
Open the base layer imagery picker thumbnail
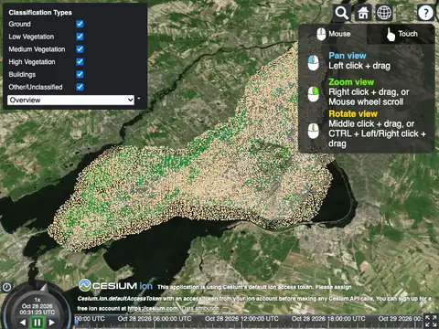click(405, 13)
